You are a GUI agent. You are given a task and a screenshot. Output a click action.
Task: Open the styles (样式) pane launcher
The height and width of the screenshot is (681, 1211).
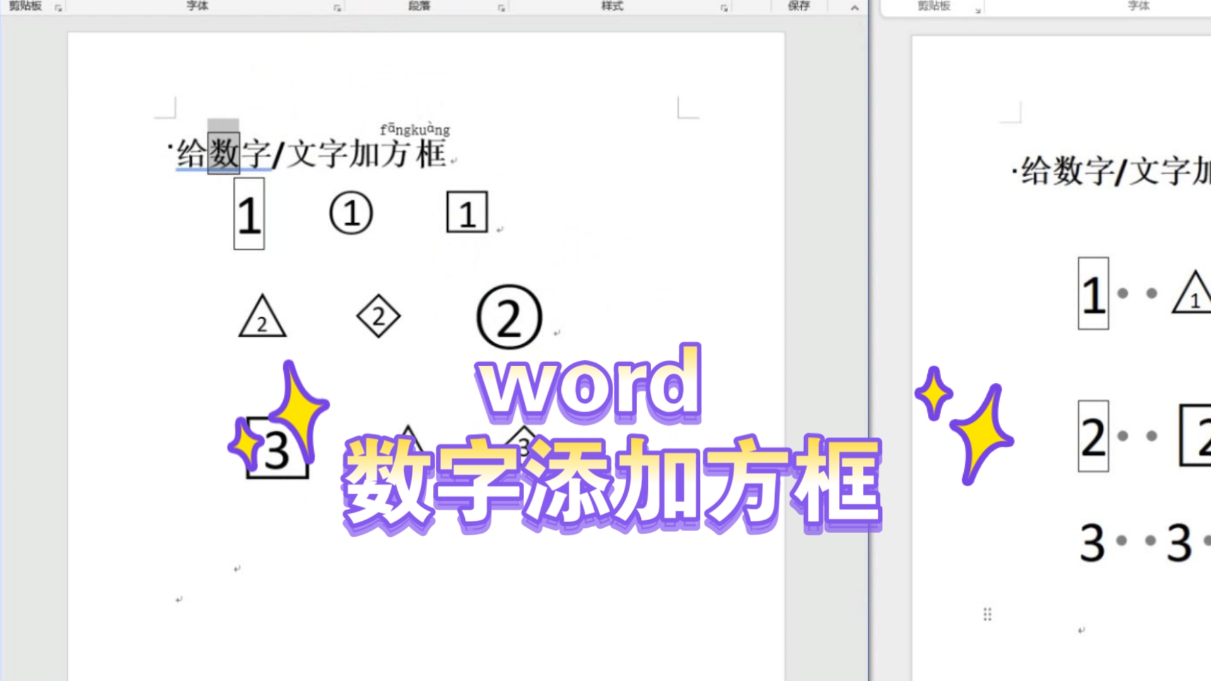[724, 8]
